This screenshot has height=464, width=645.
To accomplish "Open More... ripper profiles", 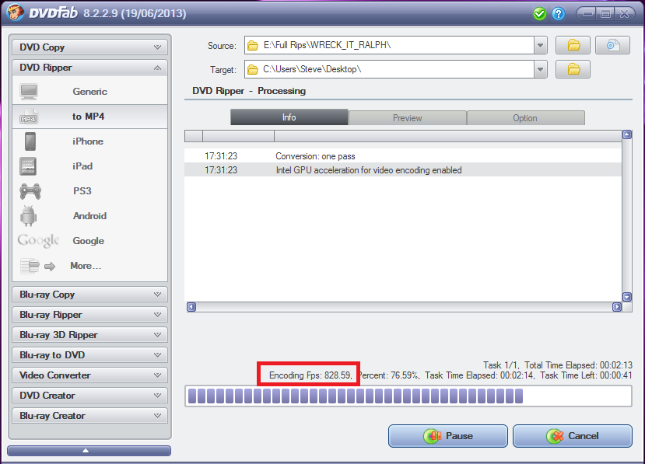I will (90, 266).
